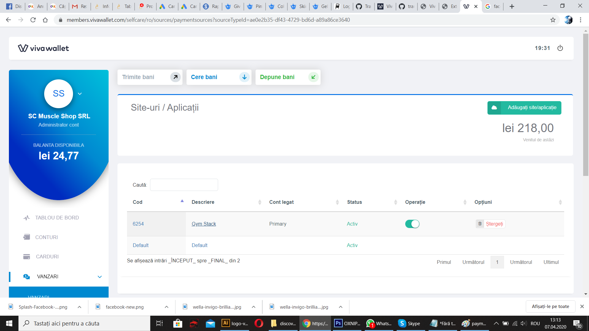Reload the page in Chrome
This screenshot has height=331, width=589.
[x=33, y=20]
